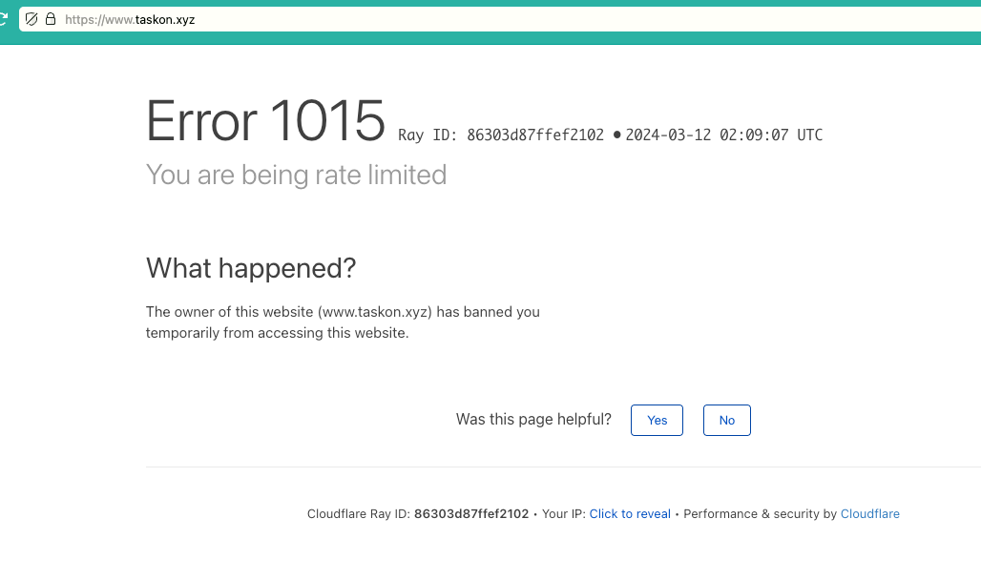Image resolution: width=981 pixels, height=581 pixels.
Task: Reveal your IP via Click to reveal
Action: pyautogui.click(x=630, y=514)
